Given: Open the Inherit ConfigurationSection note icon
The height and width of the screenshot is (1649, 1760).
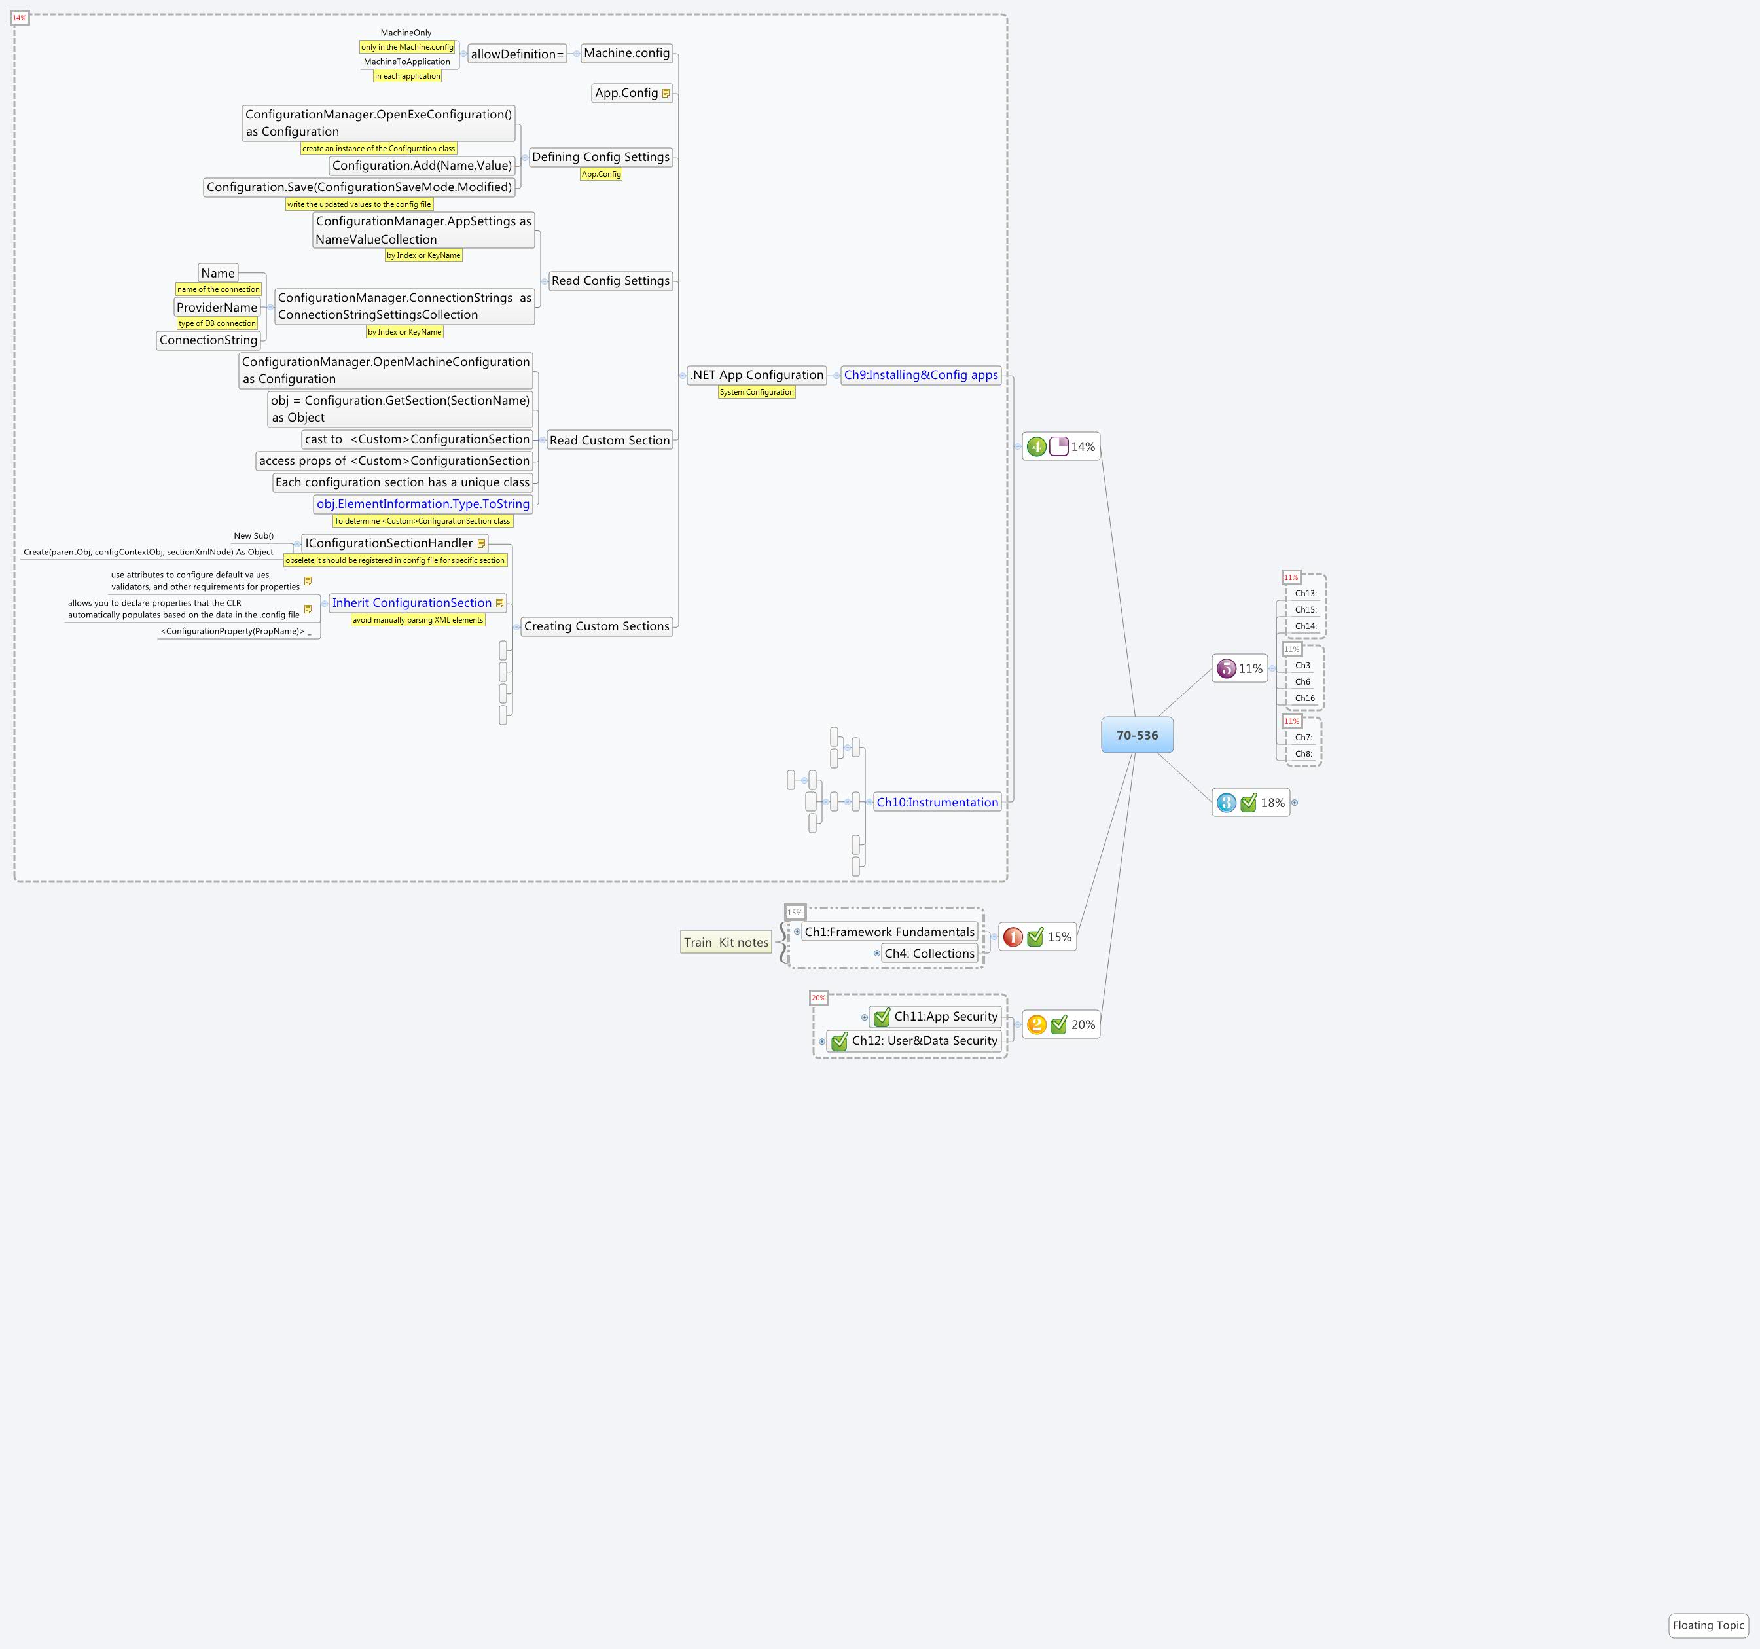Looking at the screenshot, I should pos(499,603).
